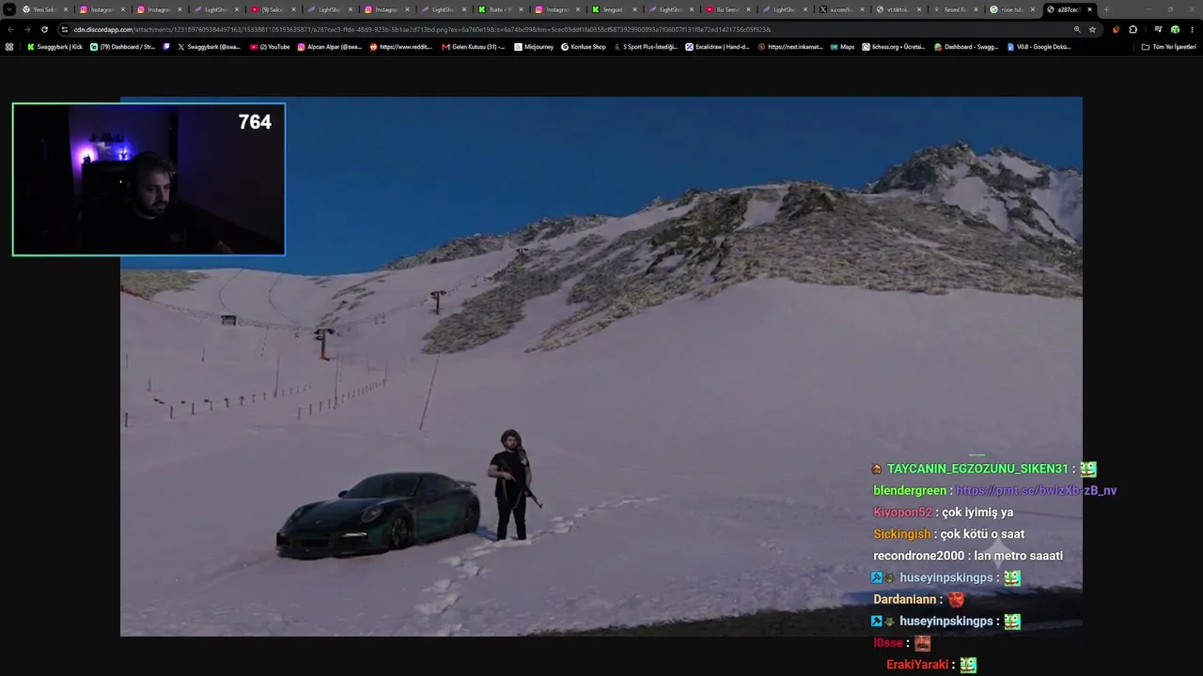Image resolution: width=1203 pixels, height=676 pixels.
Task: Close the (9) Salon tab
Action: (293, 9)
